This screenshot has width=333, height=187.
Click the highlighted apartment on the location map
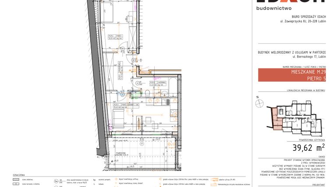(x=277, y=119)
